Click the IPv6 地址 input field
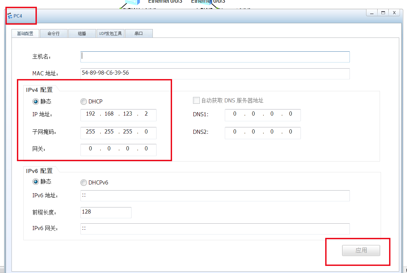The image size is (407, 273). [215, 196]
